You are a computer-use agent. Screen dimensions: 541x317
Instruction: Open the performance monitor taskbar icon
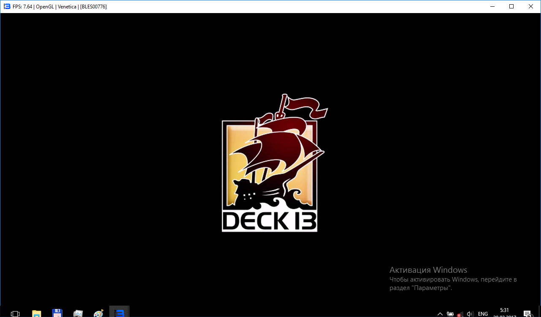coord(78,314)
